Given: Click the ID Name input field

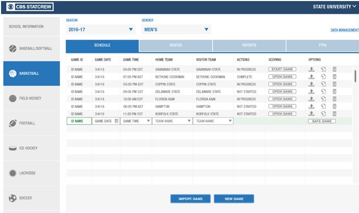Looking at the screenshot, I should [79, 121].
